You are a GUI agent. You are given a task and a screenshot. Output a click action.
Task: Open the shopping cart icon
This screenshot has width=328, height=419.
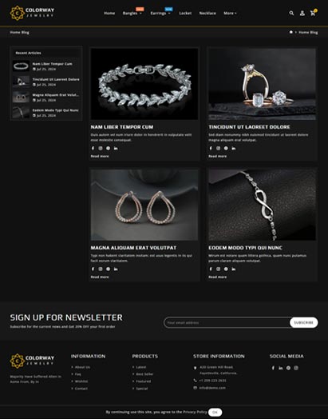[313, 13]
